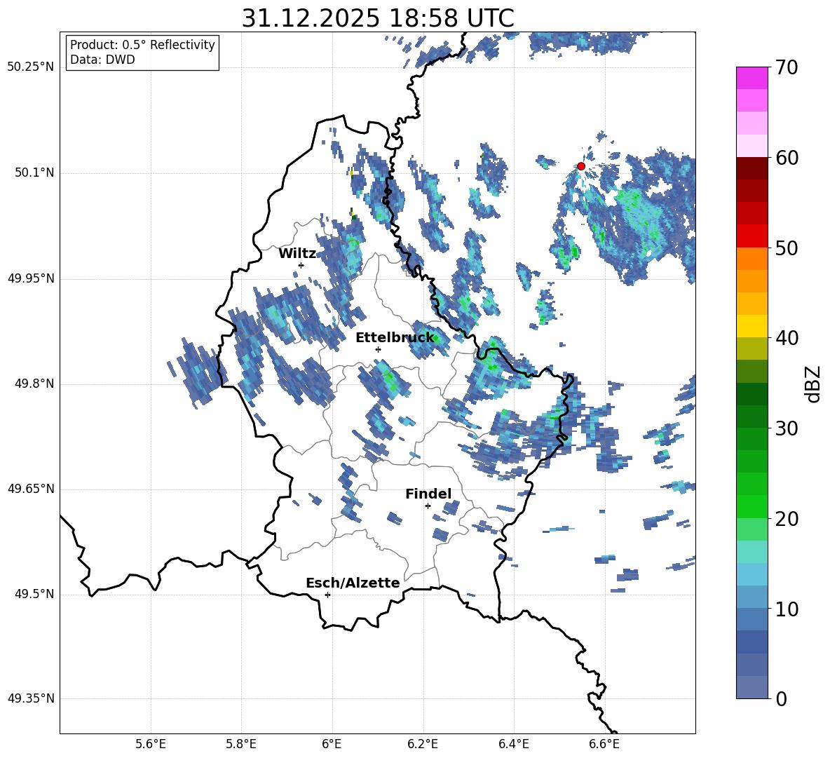Click the 49.95°N latitude label
Image resolution: width=830 pixels, height=758 pixels.
point(31,278)
